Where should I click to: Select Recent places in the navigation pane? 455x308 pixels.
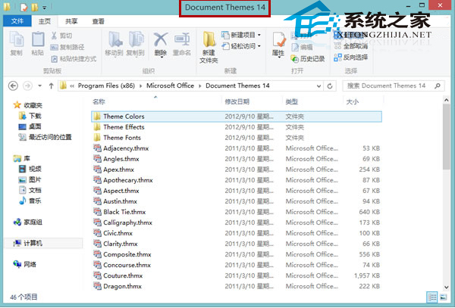tap(45, 137)
